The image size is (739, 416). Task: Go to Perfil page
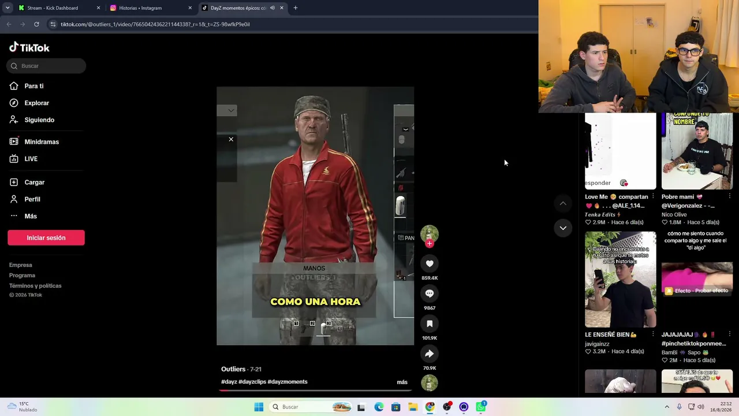click(32, 199)
